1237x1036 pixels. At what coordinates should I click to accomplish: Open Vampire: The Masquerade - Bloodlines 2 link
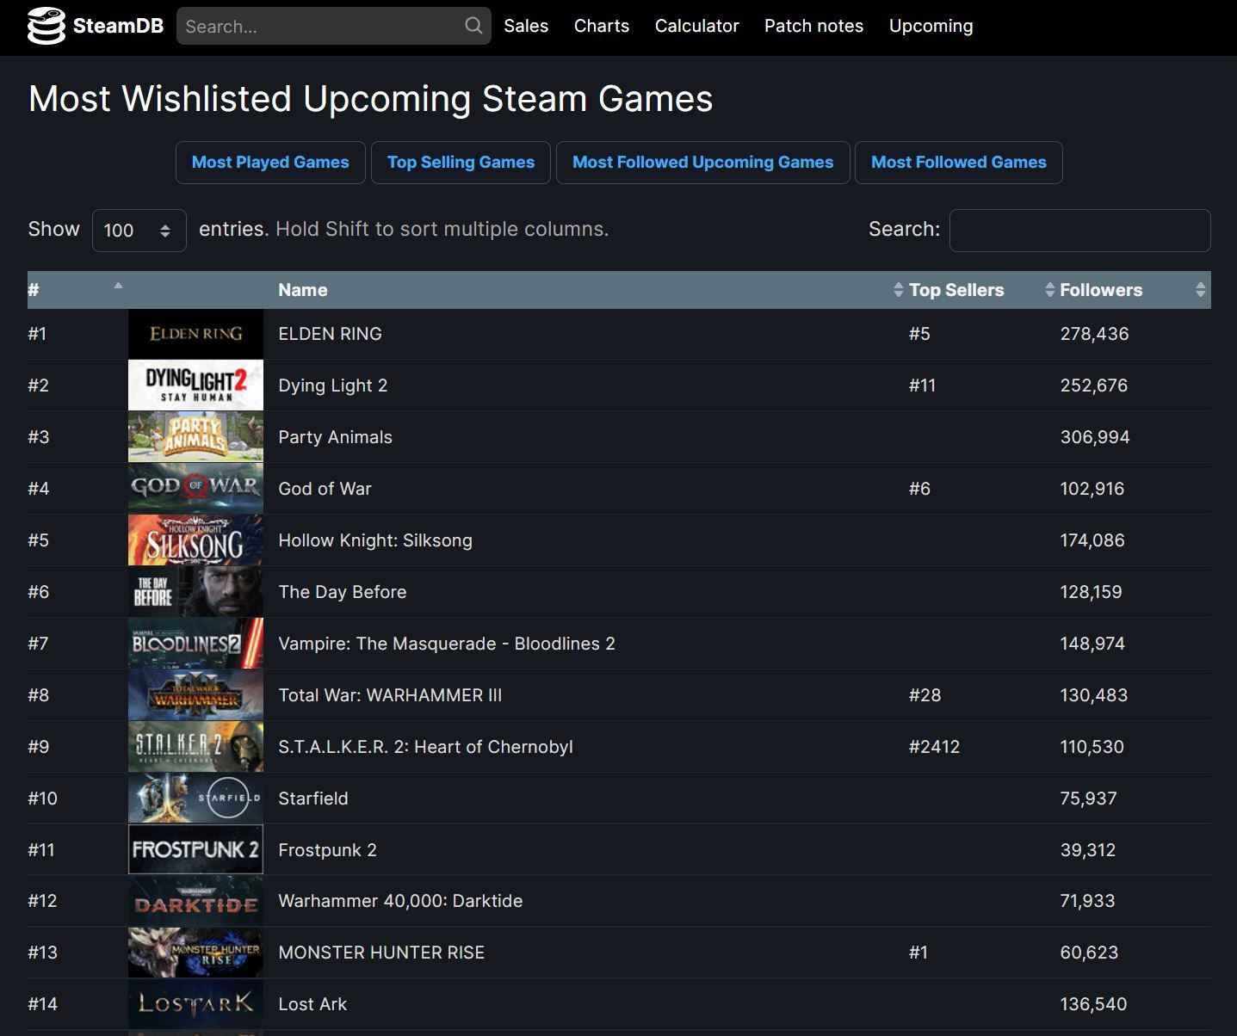click(x=447, y=644)
